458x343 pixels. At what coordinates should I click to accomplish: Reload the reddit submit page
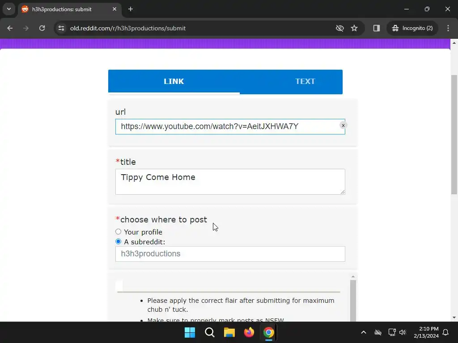point(42,28)
